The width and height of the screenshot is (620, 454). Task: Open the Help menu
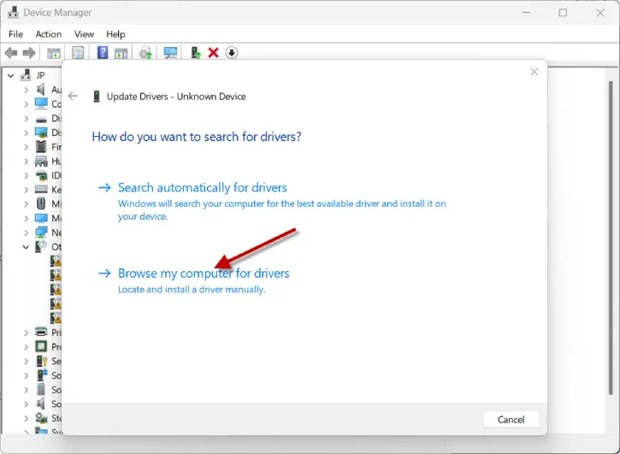tap(115, 34)
